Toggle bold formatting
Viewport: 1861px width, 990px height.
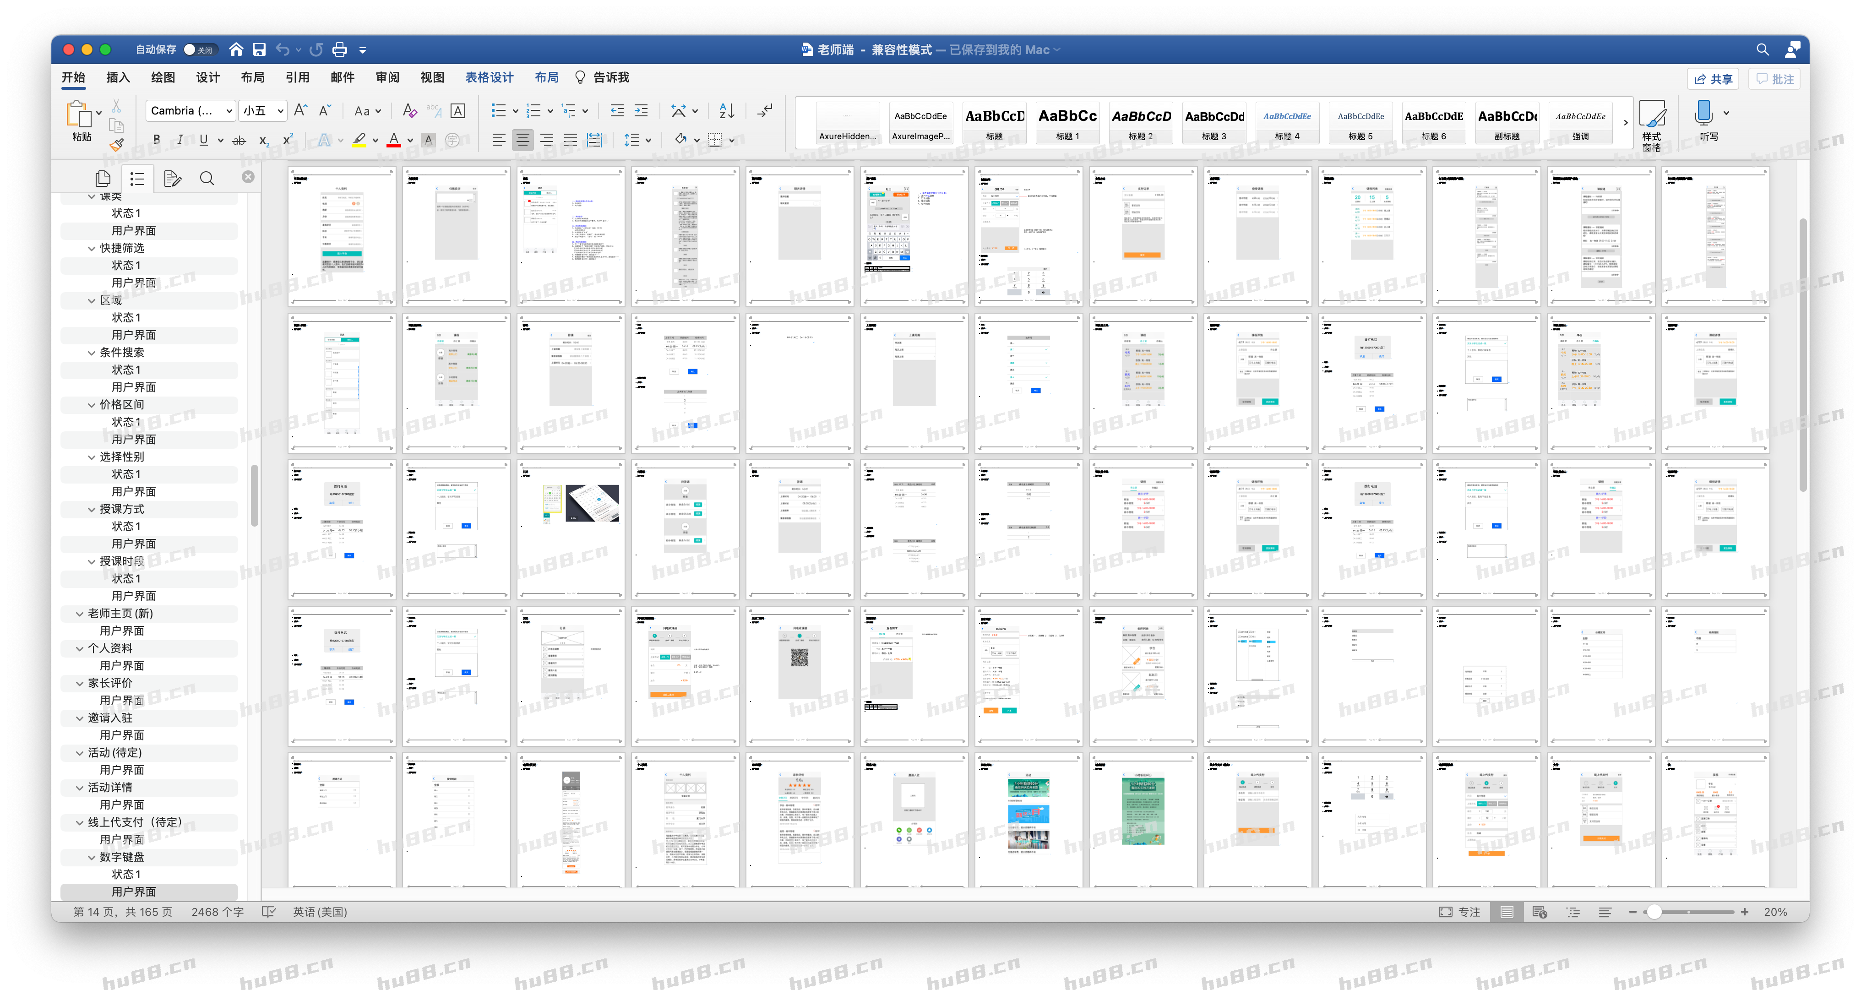click(156, 140)
